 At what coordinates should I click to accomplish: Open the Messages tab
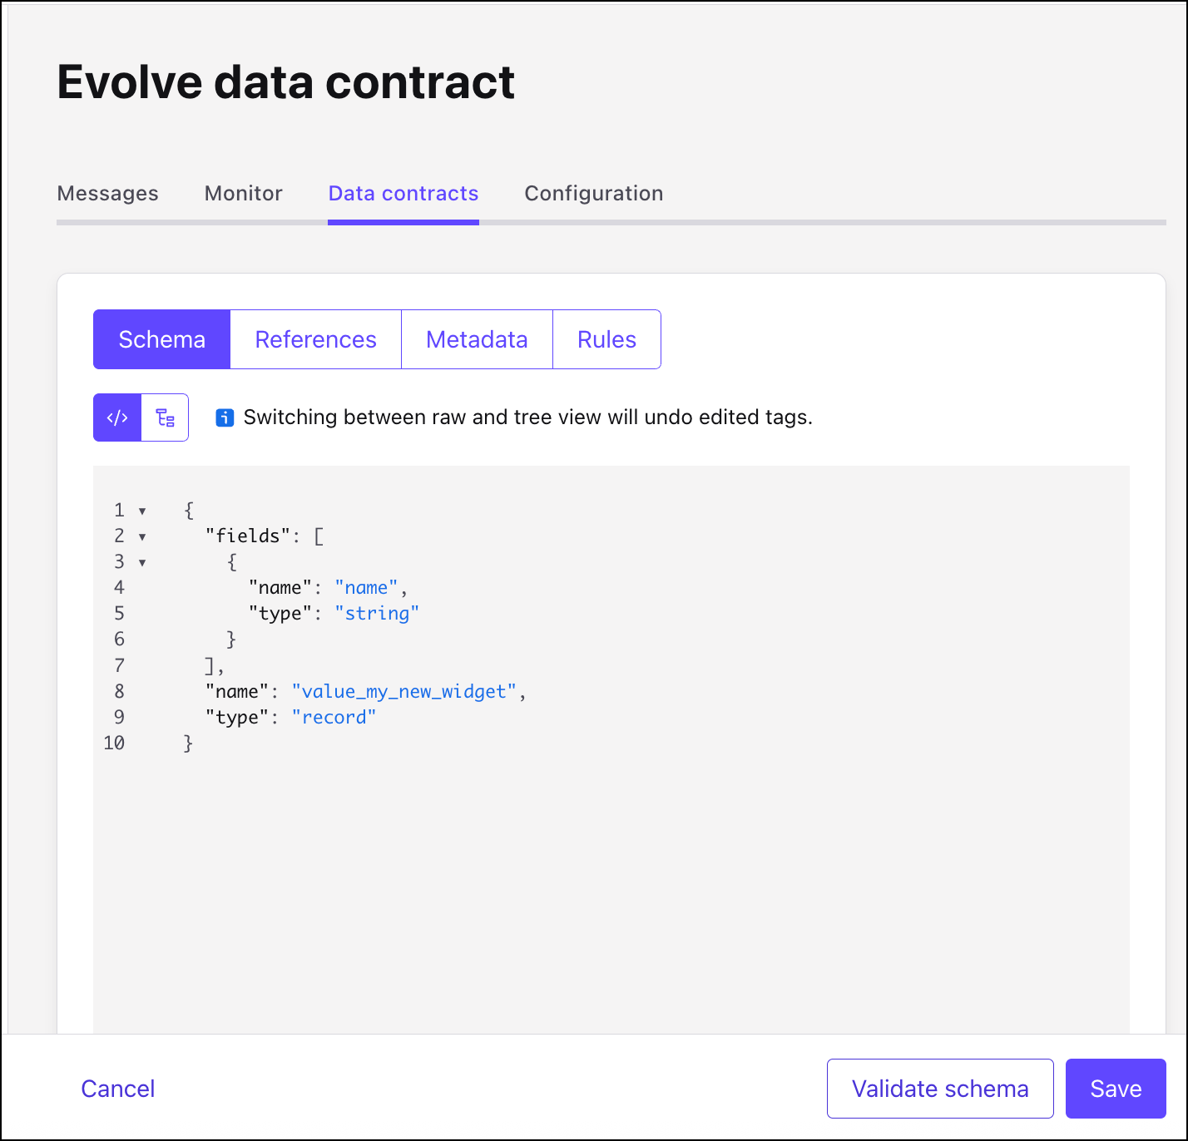(107, 194)
